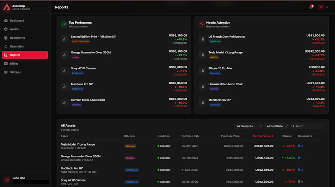
Task: Click 25 May 2025 purchase date
Action: [x=190, y=146]
